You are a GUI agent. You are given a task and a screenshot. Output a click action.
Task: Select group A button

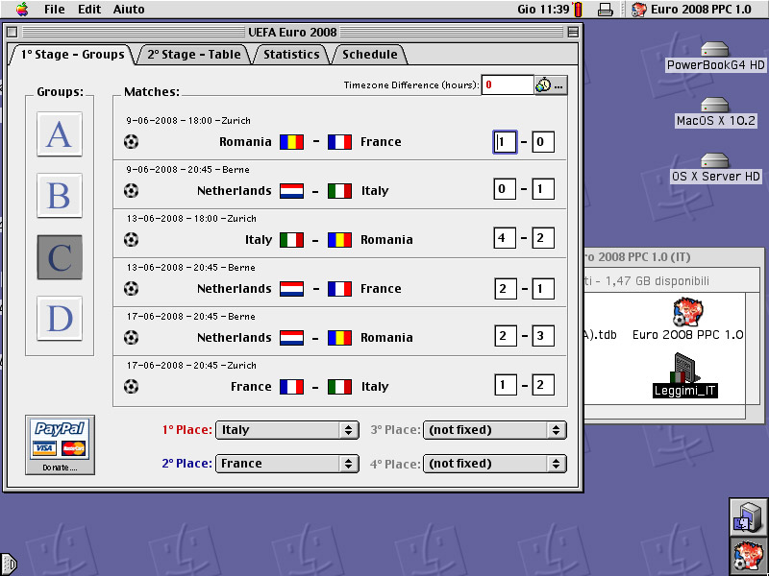[60, 134]
